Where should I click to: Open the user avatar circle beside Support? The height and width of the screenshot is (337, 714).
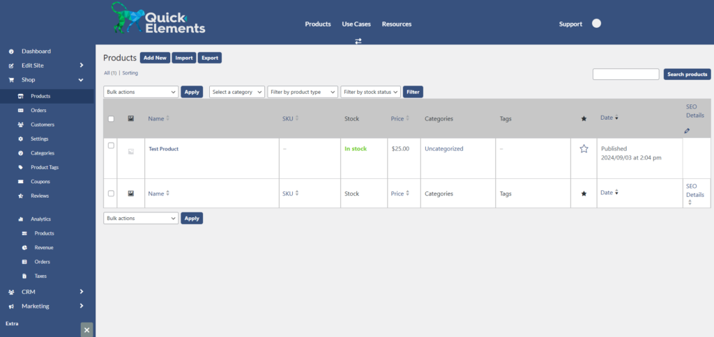click(597, 24)
